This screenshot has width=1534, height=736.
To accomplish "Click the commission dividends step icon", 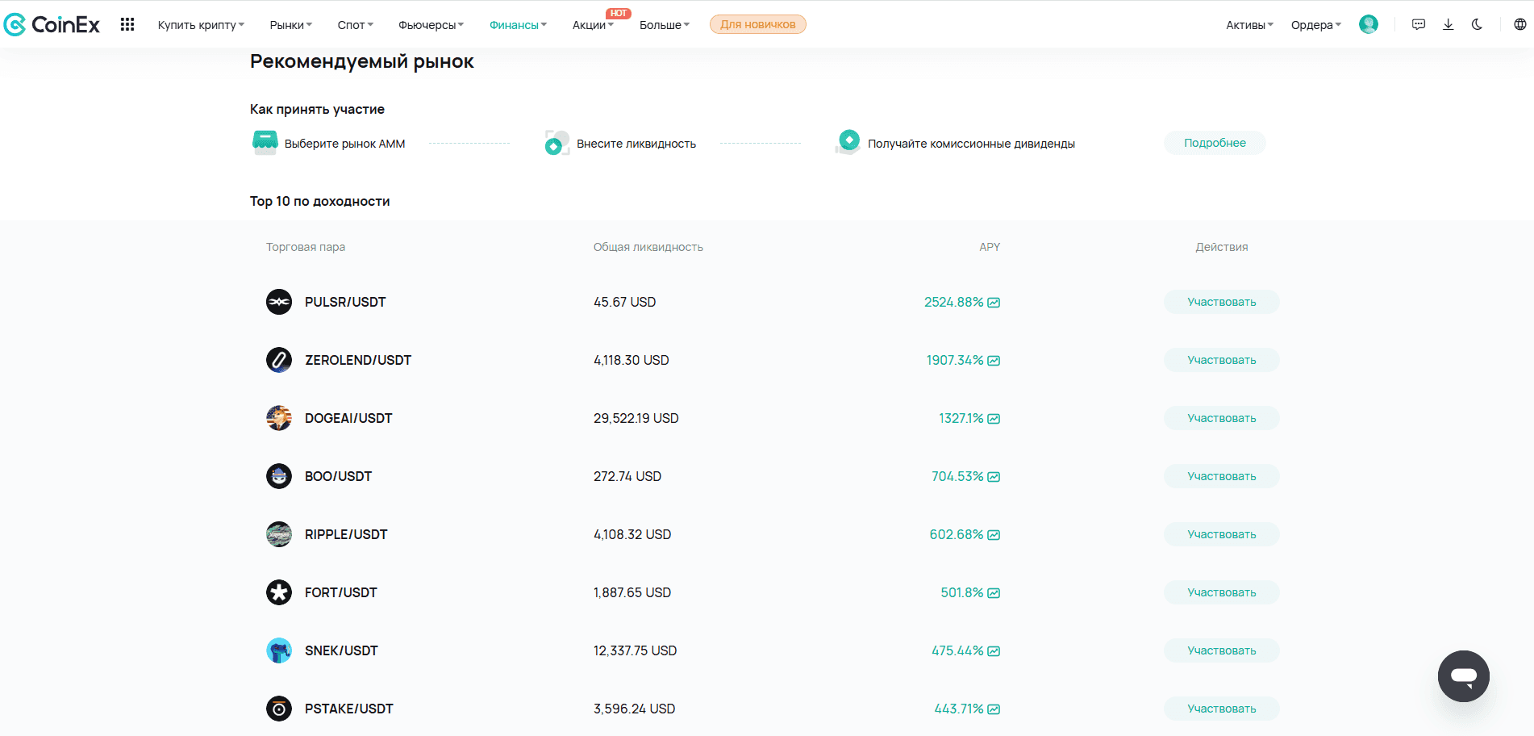I will tap(848, 142).
